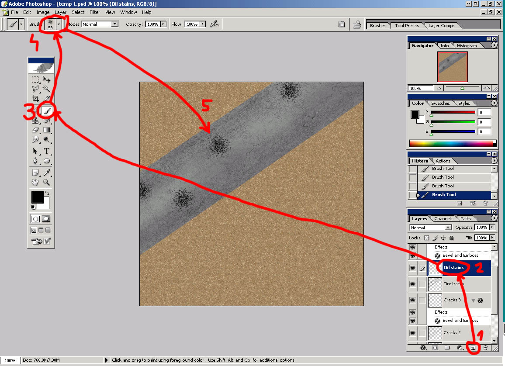Select the Brush tool in the toolbox
The width and height of the screenshot is (505, 366).
(x=47, y=111)
